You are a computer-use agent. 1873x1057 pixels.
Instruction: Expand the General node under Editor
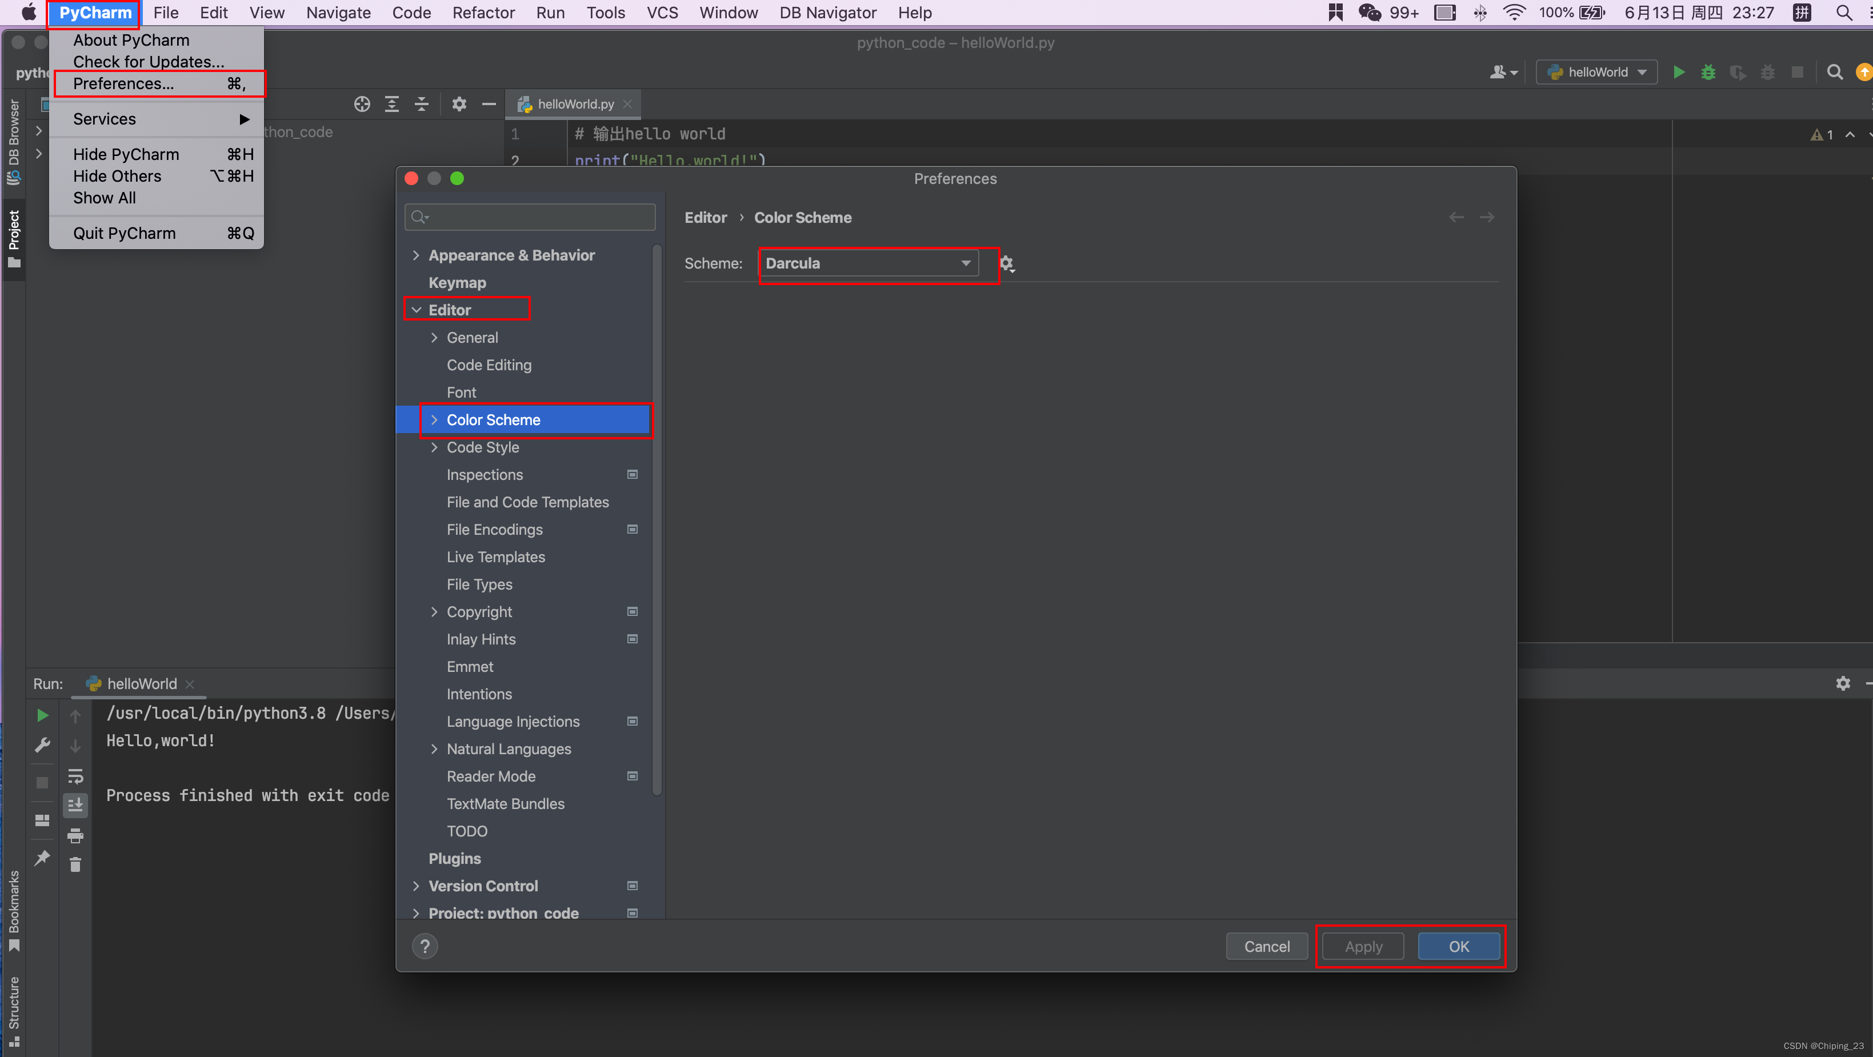click(x=434, y=337)
